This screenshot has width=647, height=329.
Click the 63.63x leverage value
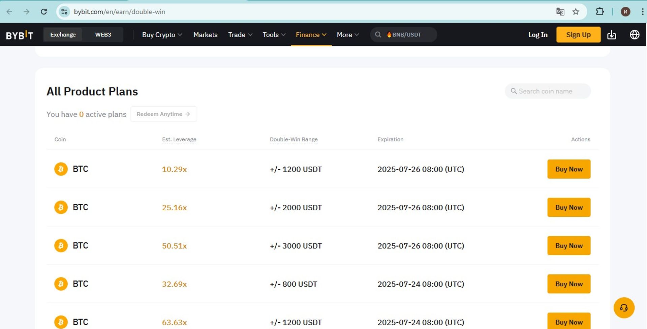coord(174,322)
